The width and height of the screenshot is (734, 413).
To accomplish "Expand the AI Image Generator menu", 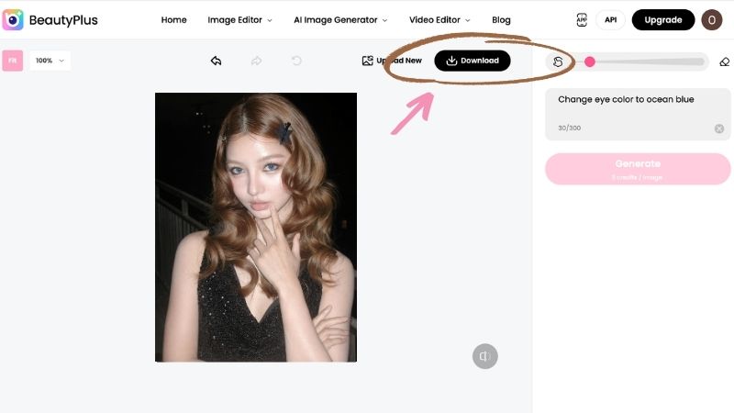I will (340, 19).
